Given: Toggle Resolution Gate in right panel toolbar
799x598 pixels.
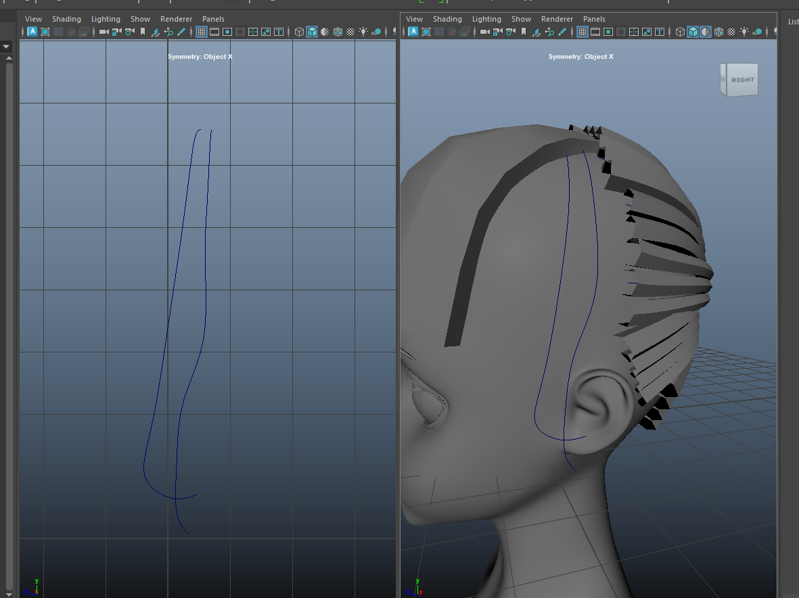Looking at the screenshot, I should tap(608, 32).
